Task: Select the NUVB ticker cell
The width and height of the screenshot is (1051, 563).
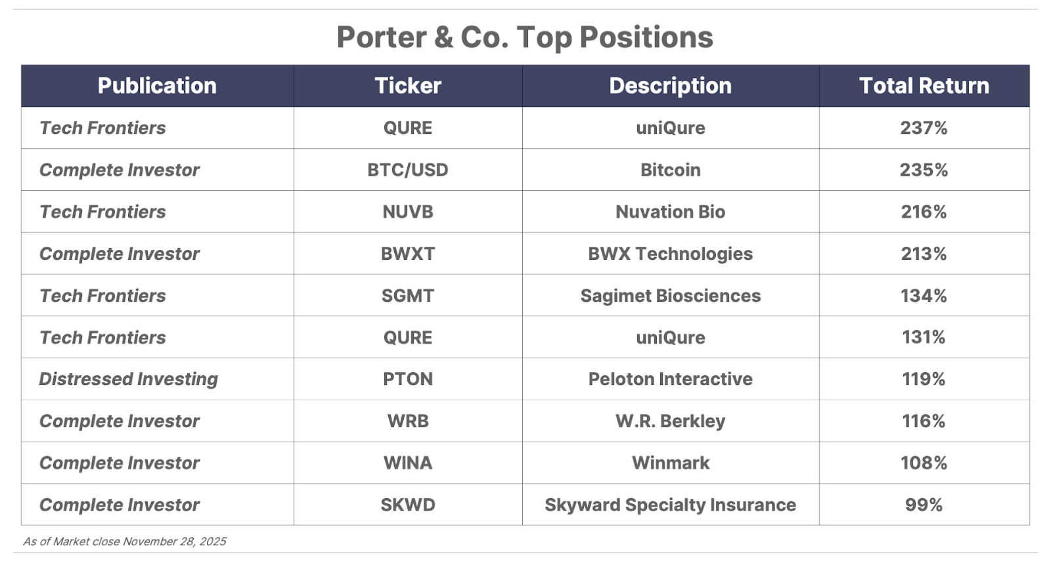Action: tap(408, 212)
